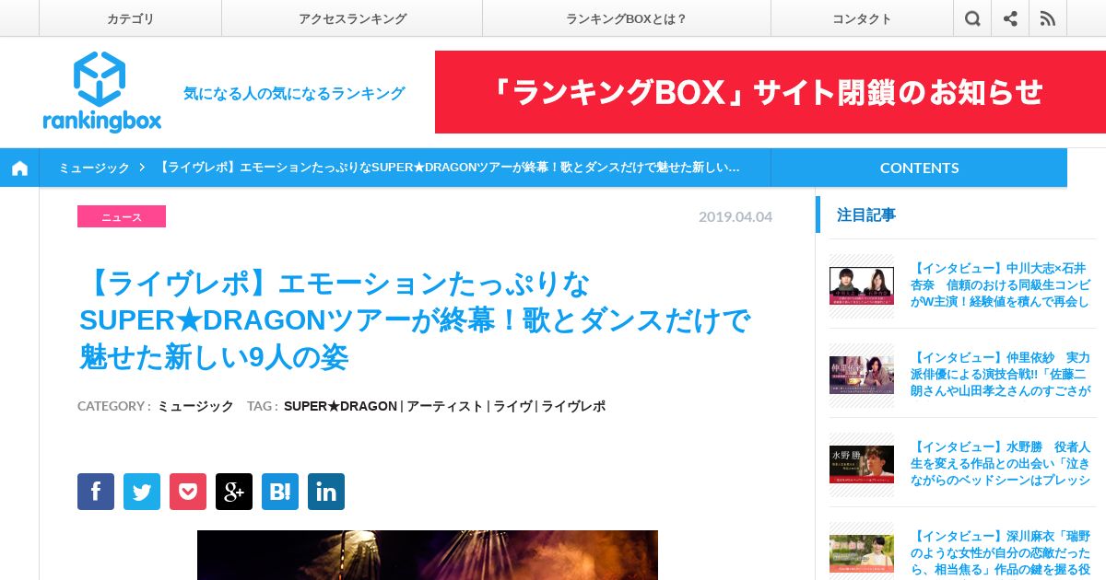The image size is (1106, 580).
Task: Click the tagline 気になる人の気になるランキング
Action: click(294, 93)
